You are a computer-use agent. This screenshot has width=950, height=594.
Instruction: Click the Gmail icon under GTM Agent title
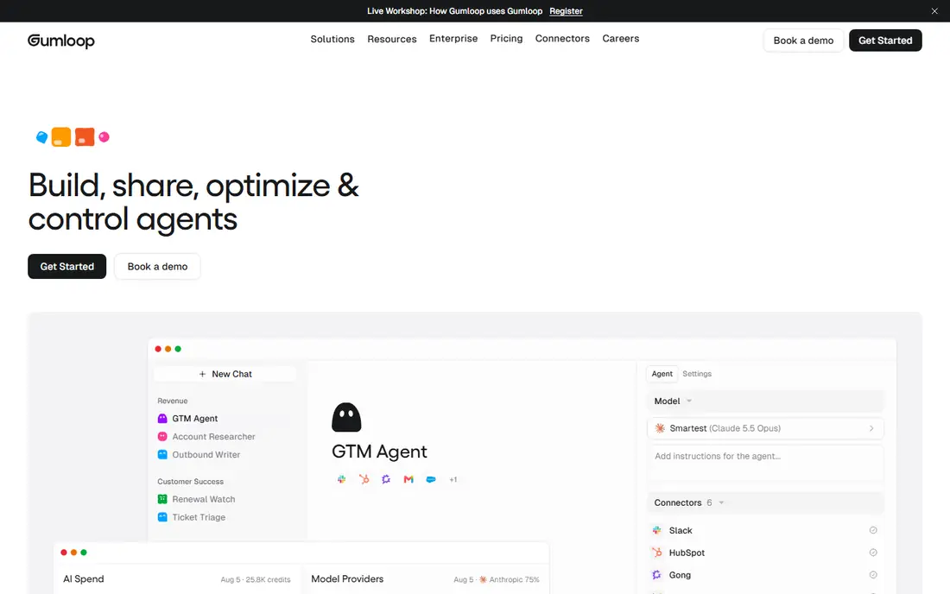408,479
